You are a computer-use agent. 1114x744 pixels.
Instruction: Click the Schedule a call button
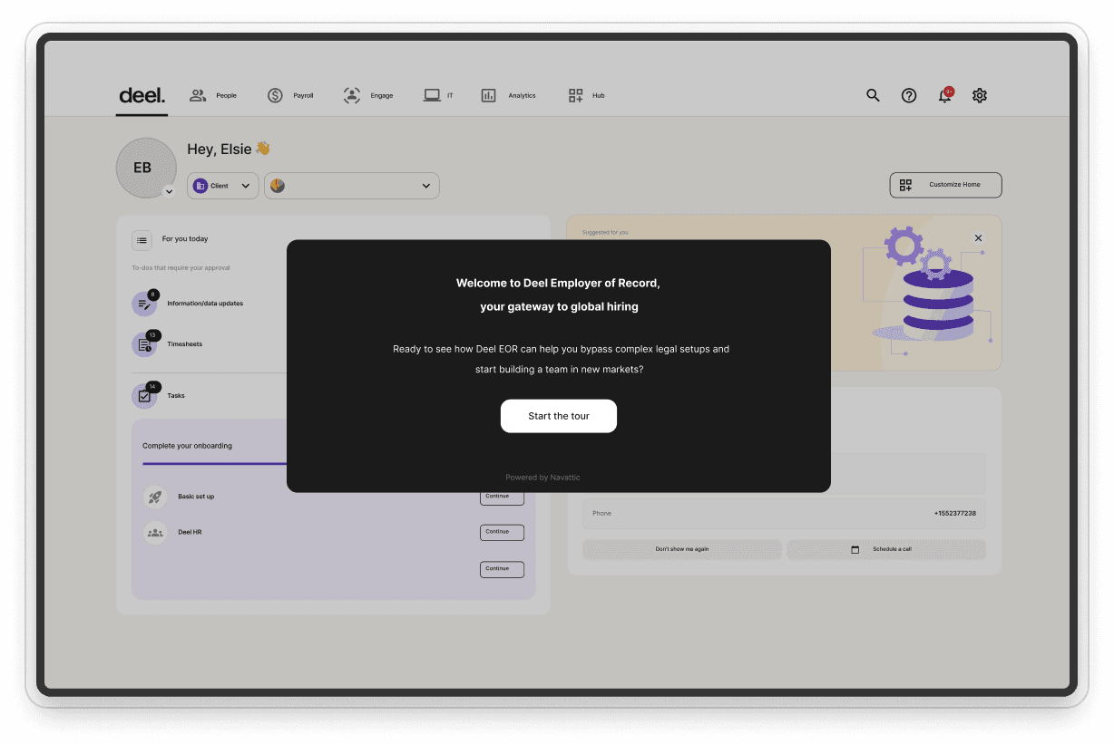coord(886,549)
